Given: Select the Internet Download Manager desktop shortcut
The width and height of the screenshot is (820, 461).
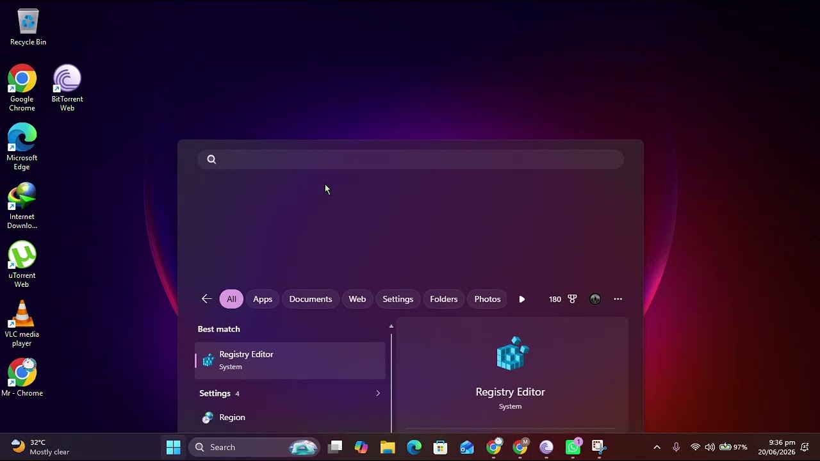Looking at the screenshot, I should tap(22, 206).
